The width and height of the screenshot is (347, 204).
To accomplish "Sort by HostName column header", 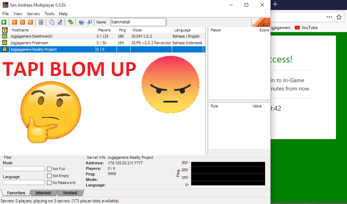I will tap(53, 30).
